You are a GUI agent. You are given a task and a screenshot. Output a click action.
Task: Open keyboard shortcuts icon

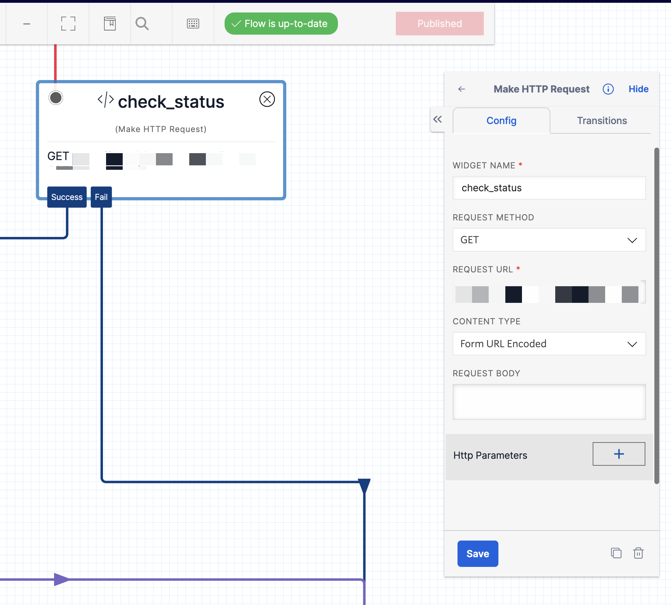coord(193,24)
